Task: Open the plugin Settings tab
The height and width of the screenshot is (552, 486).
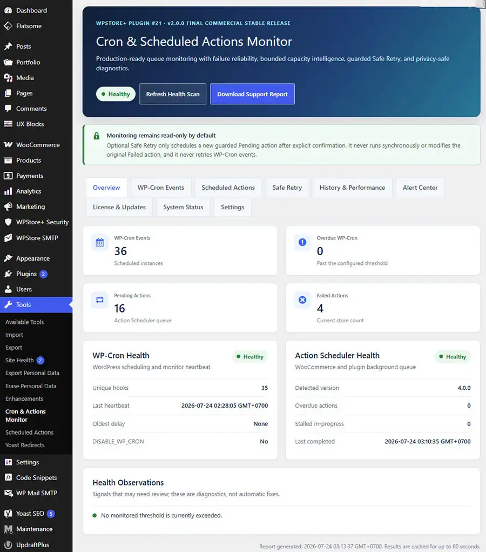Action: [232, 208]
